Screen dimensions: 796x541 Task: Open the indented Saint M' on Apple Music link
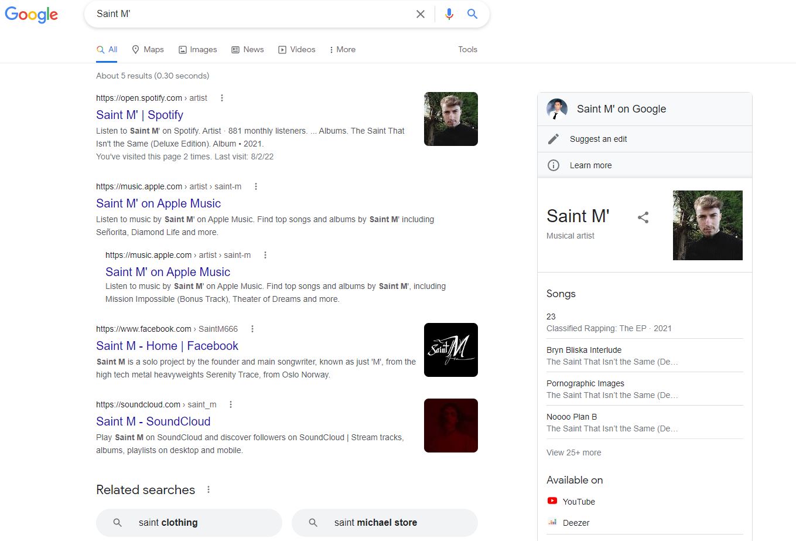[x=168, y=272]
